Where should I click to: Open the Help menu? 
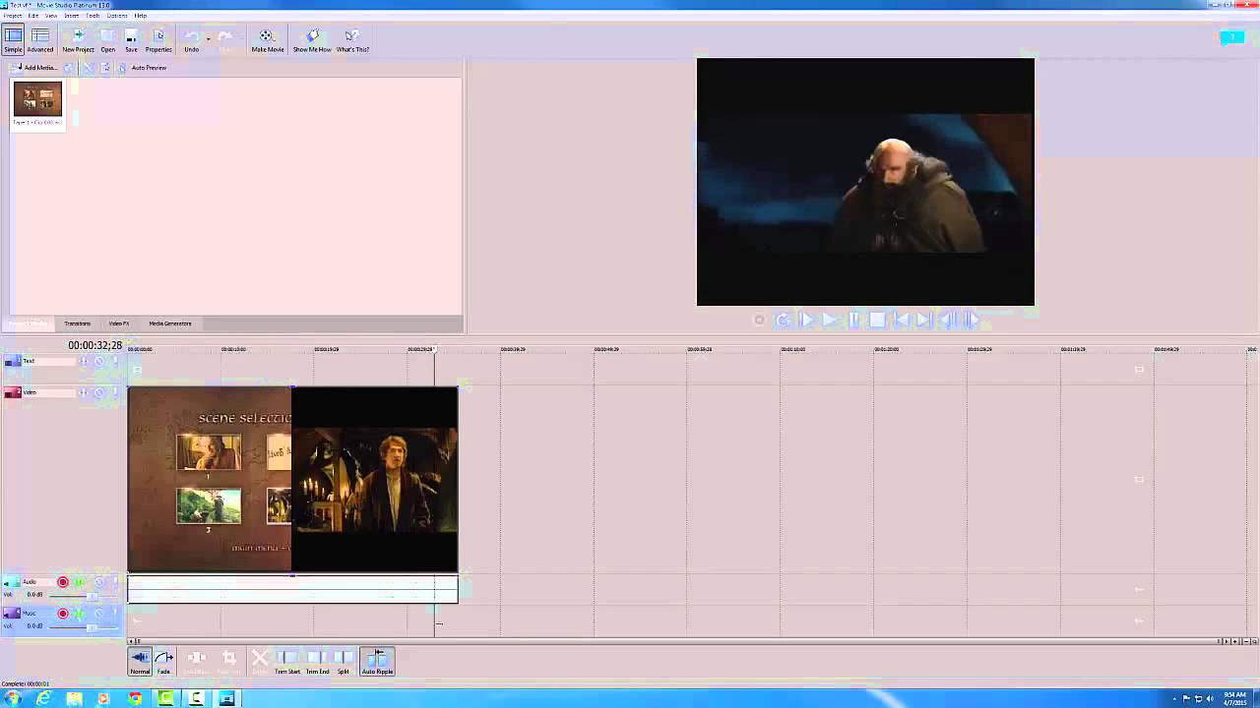point(141,16)
